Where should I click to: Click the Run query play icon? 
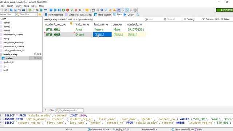click(80, 10)
